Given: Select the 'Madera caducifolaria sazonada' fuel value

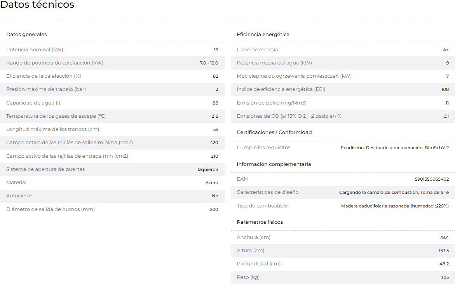Looking at the screenshot, I should [x=395, y=206].
